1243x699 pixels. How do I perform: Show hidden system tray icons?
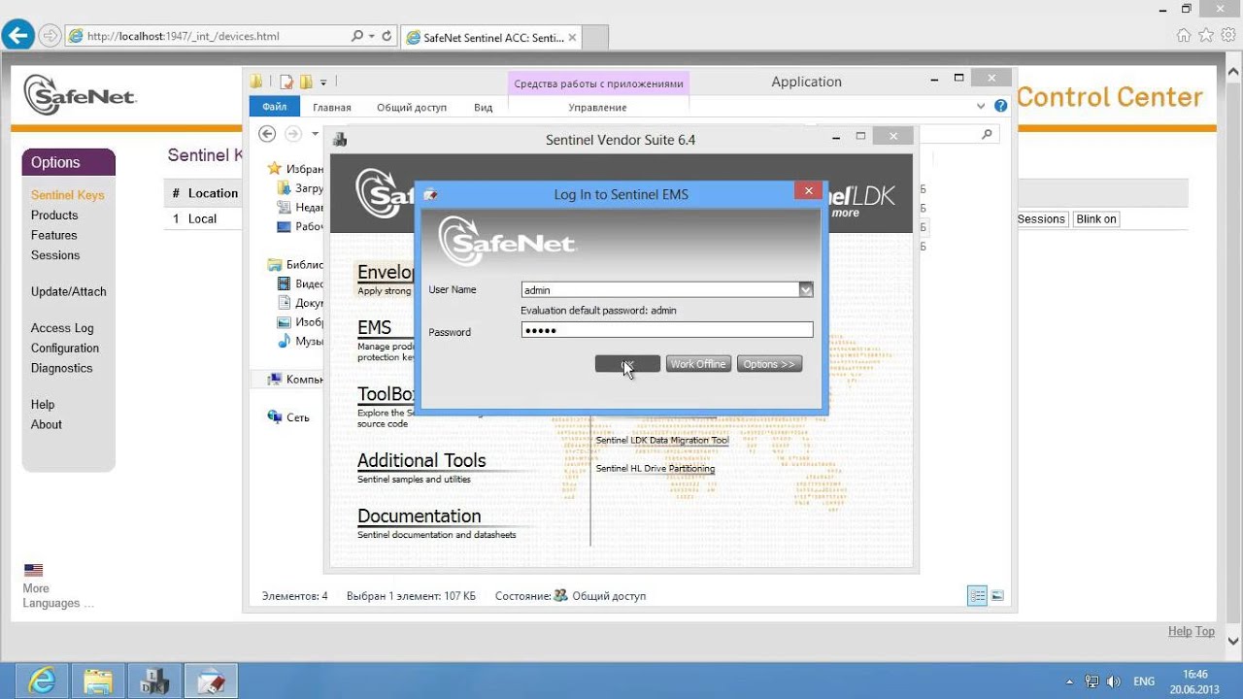[x=1070, y=682]
